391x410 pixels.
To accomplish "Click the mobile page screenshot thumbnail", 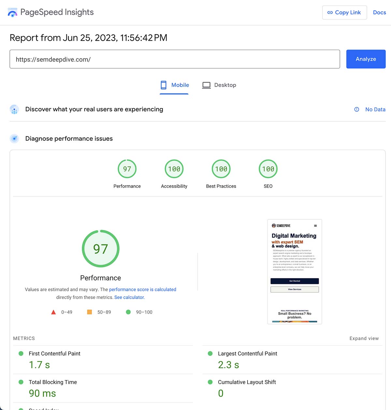I will [x=295, y=271].
